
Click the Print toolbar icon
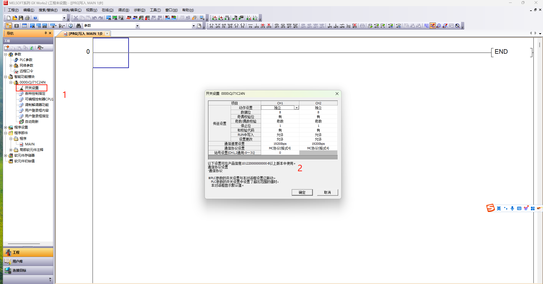point(27,18)
